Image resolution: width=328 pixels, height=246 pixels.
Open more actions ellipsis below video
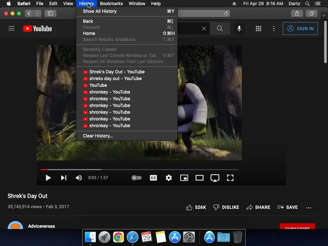click(x=309, y=208)
